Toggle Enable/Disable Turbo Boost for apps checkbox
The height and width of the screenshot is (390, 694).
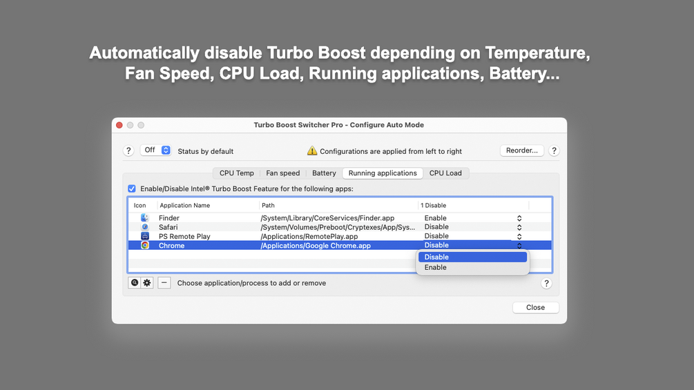132,188
